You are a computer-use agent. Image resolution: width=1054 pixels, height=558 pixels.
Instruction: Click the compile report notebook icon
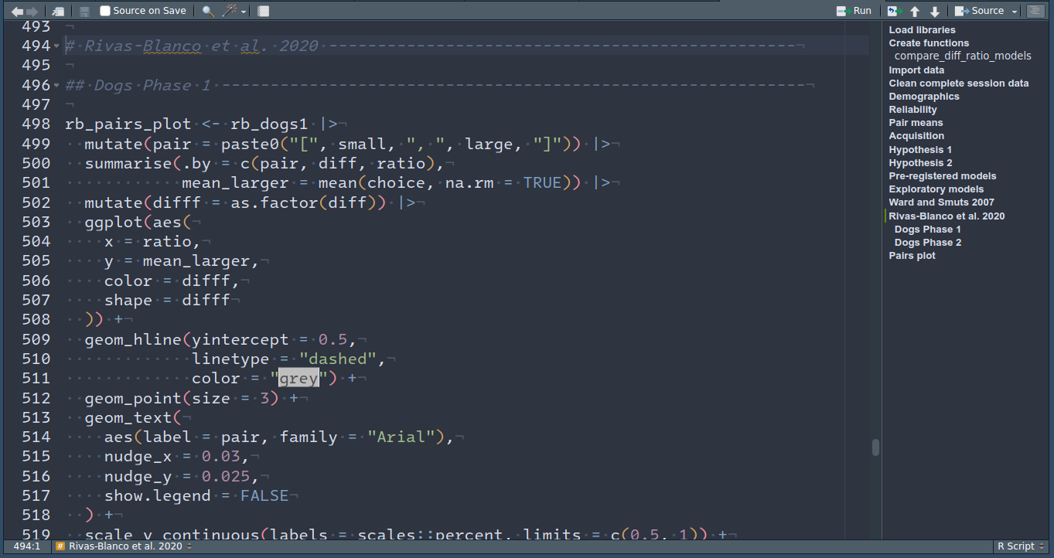(264, 11)
